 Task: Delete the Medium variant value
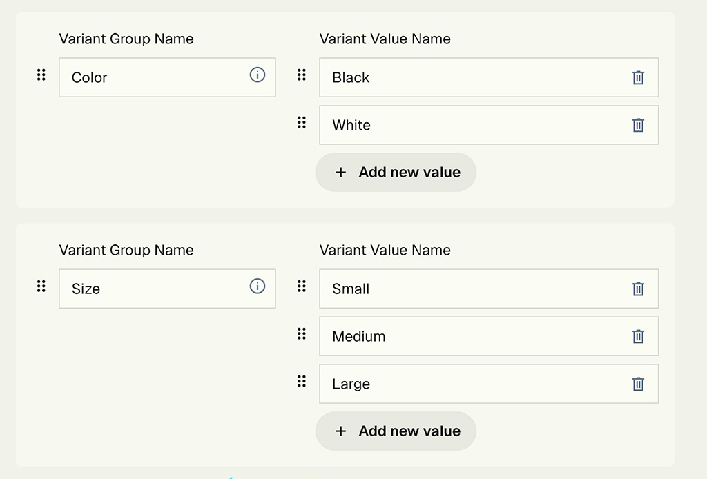[637, 336]
